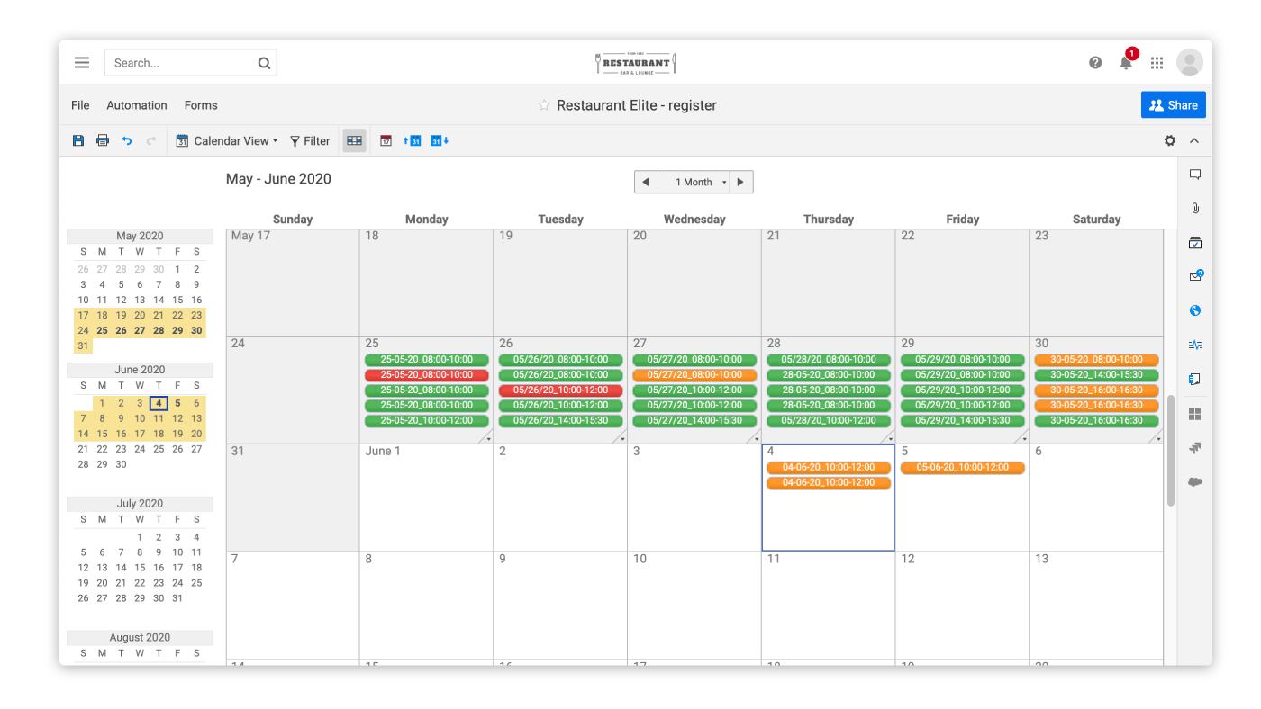Open the Conversations panel icon
Viewport: 1261px width, 709px height.
[x=1195, y=175]
